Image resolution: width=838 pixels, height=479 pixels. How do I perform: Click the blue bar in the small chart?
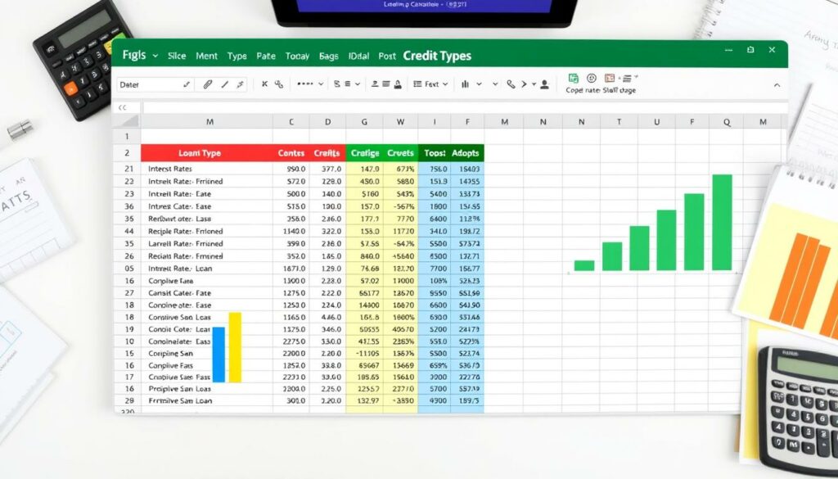click(x=219, y=355)
